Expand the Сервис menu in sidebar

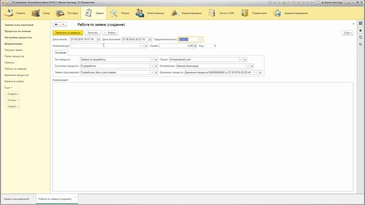click(13, 106)
